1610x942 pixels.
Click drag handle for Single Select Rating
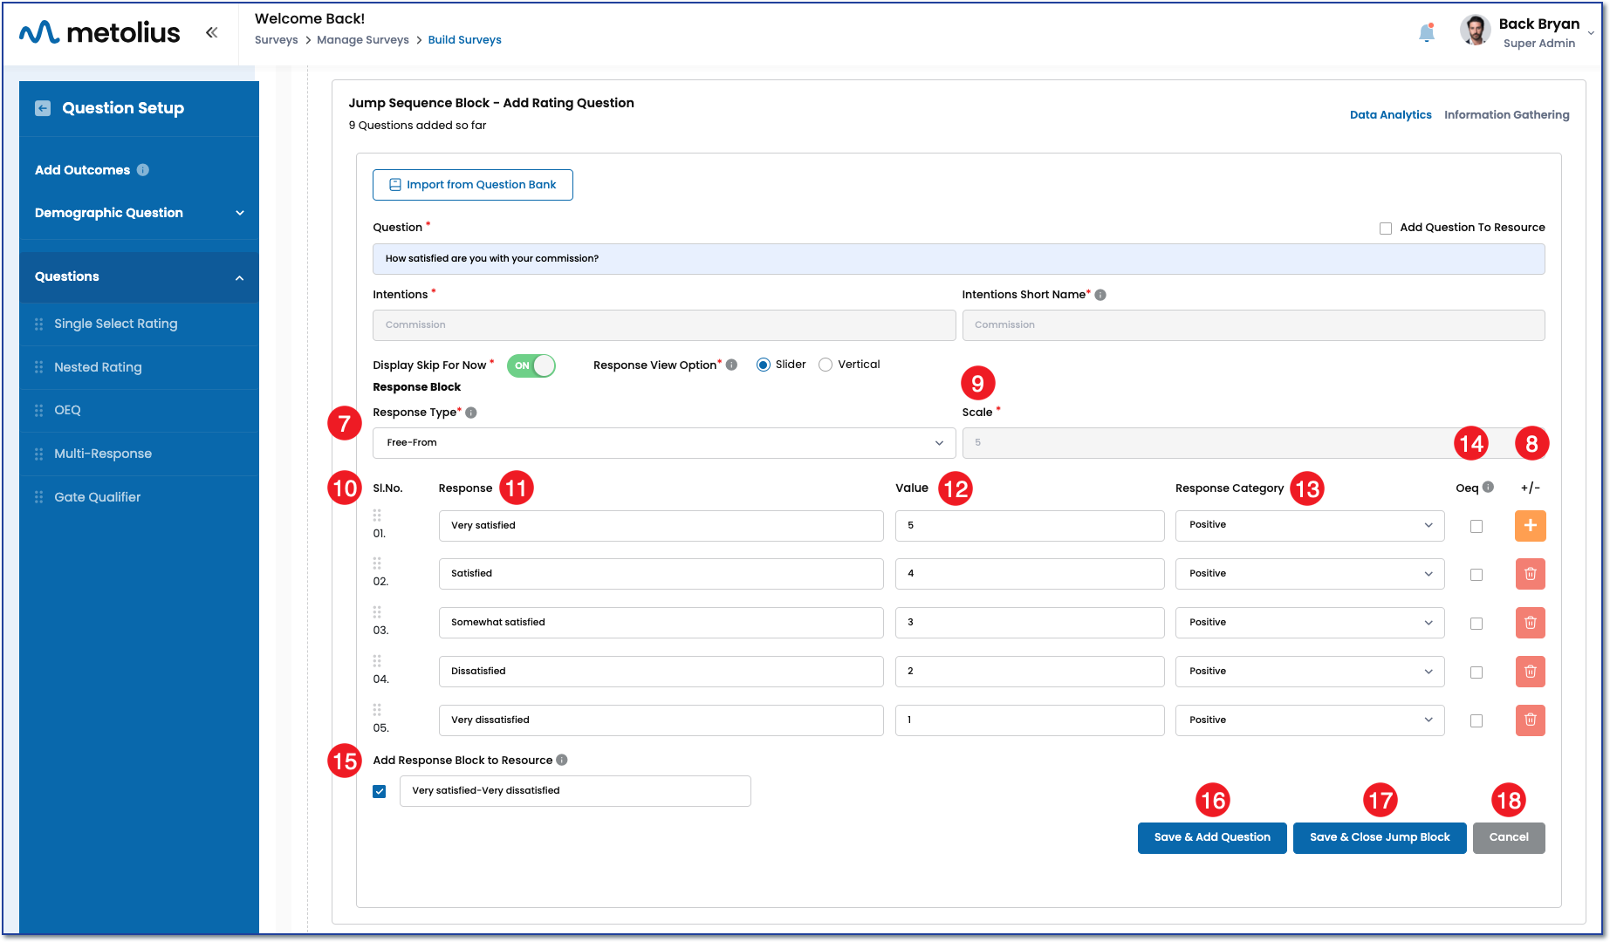pyautogui.click(x=38, y=324)
